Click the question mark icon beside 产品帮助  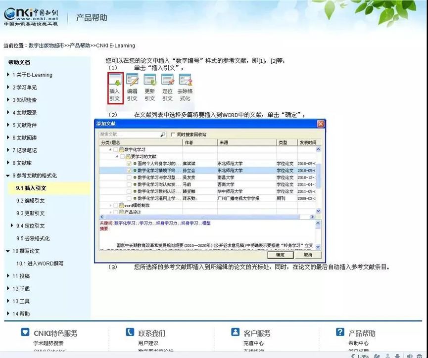pyautogui.click(x=340, y=332)
